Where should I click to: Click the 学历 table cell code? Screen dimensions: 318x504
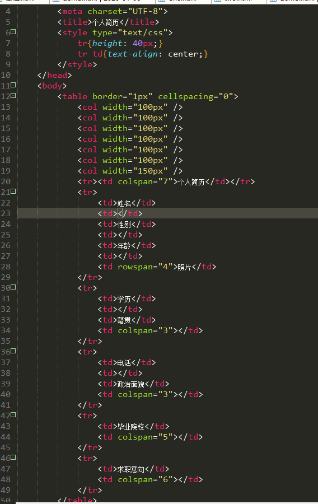pyautogui.click(x=127, y=299)
